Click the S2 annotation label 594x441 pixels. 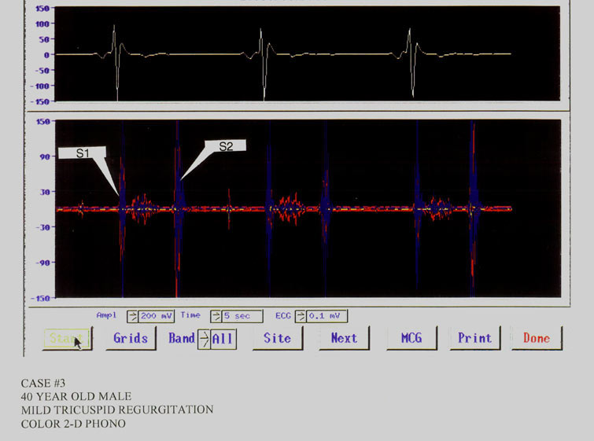[226, 146]
